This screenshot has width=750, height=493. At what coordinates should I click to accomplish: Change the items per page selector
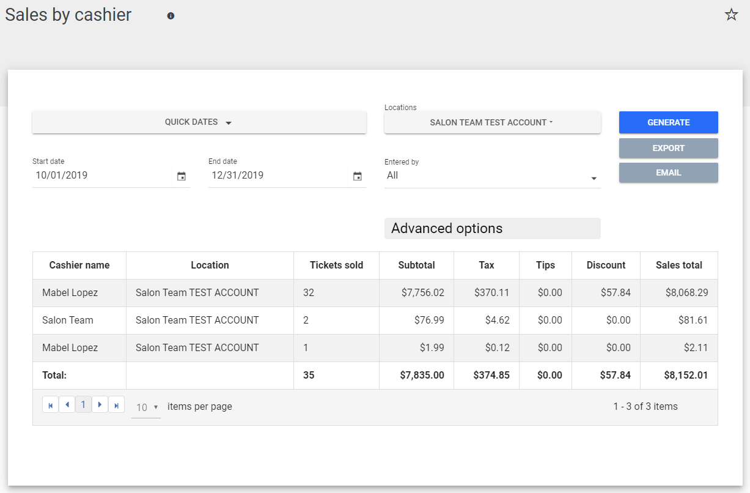pyautogui.click(x=146, y=407)
